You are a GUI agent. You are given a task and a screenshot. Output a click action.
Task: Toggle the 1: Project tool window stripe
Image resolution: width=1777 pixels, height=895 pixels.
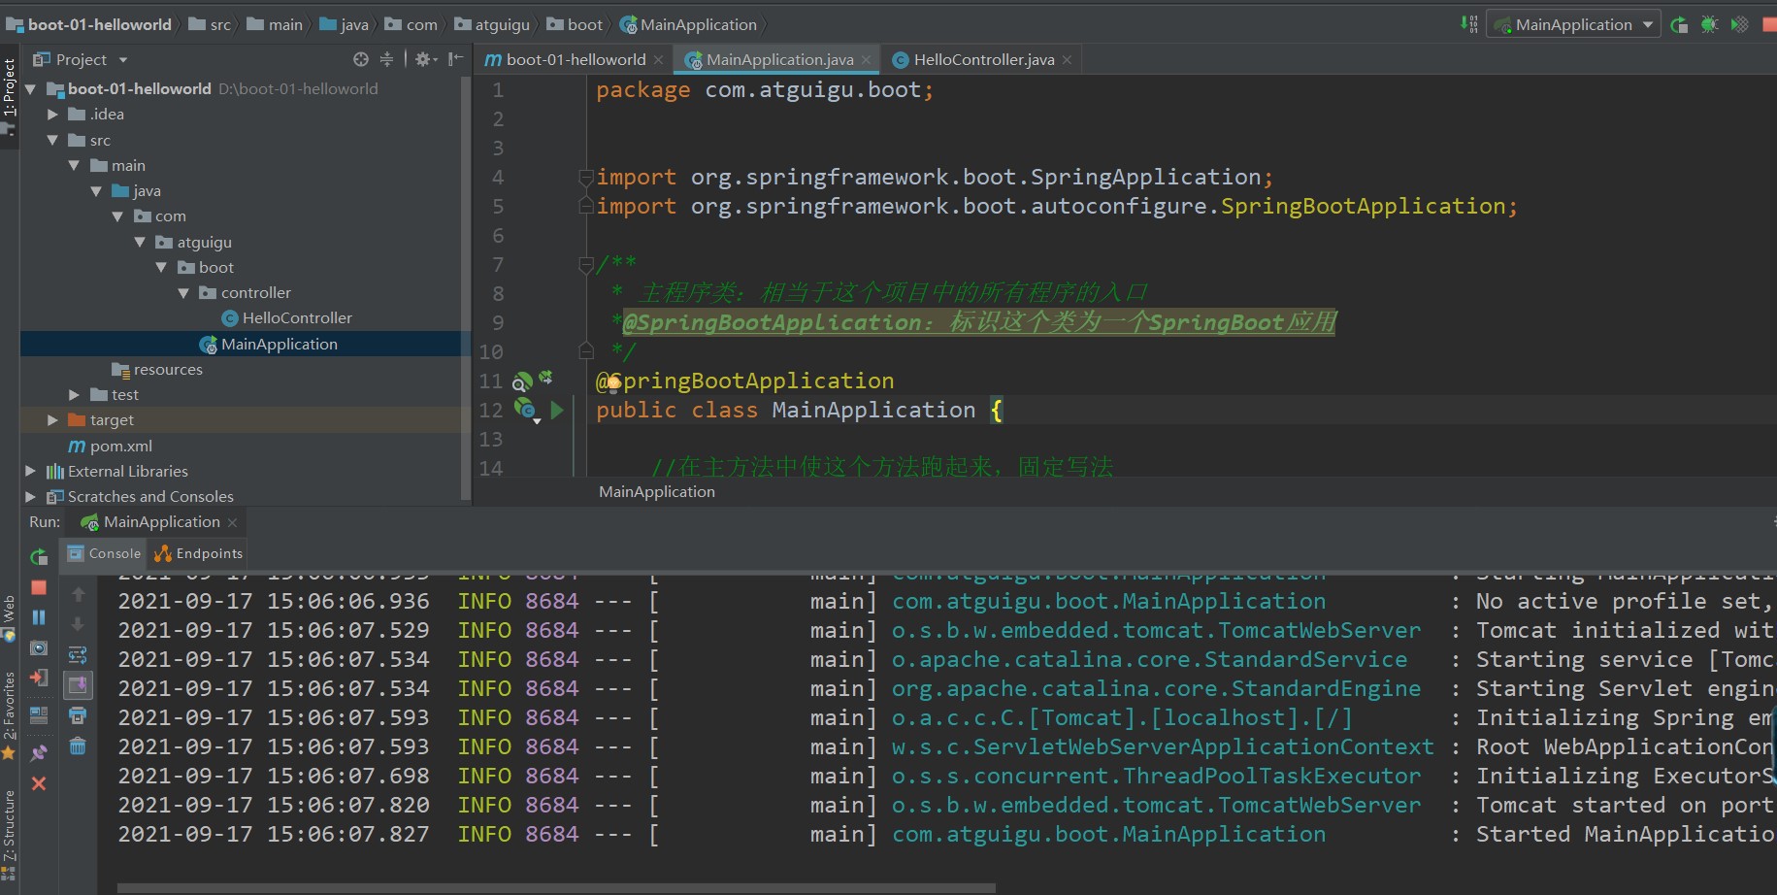click(x=10, y=94)
